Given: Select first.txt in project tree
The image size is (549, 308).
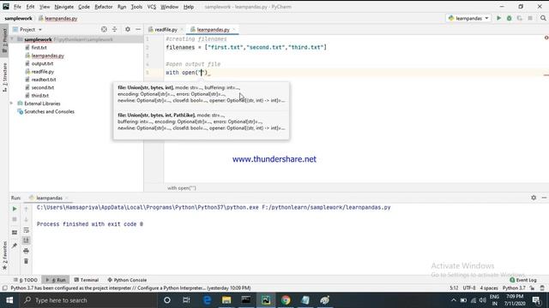Looking at the screenshot, I should pyautogui.click(x=39, y=48).
